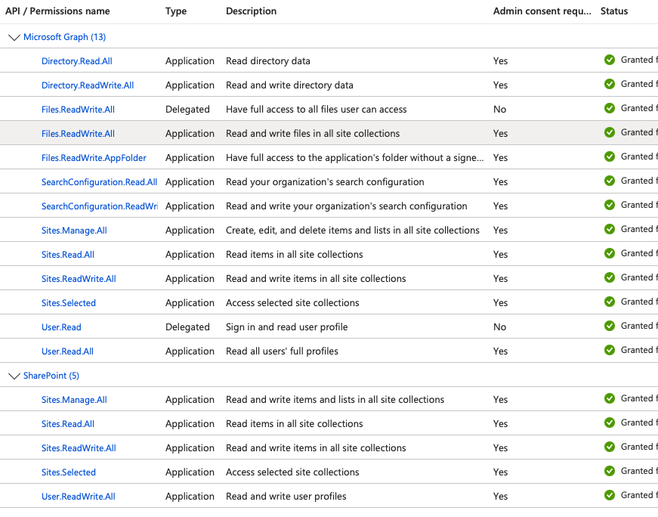Click green status icon for Files.ReadWrite.AppFolder
The height and width of the screenshot is (517, 658).
coord(610,157)
